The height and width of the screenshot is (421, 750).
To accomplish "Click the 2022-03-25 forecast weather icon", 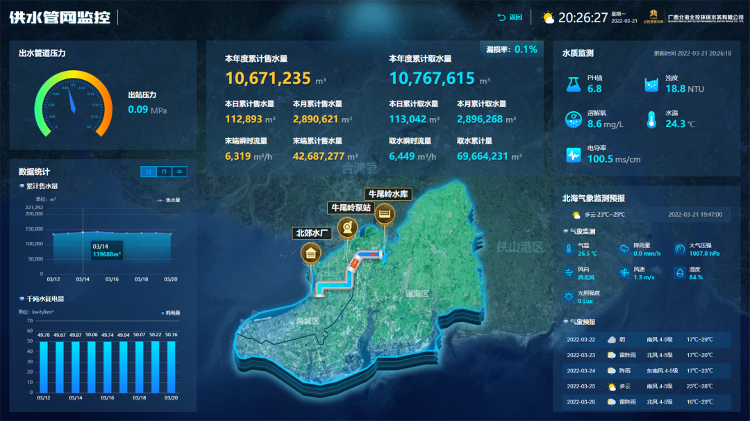I will pos(611,386).
